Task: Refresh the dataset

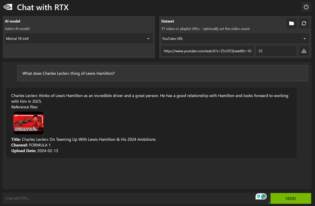Action: tap(304, 23)
